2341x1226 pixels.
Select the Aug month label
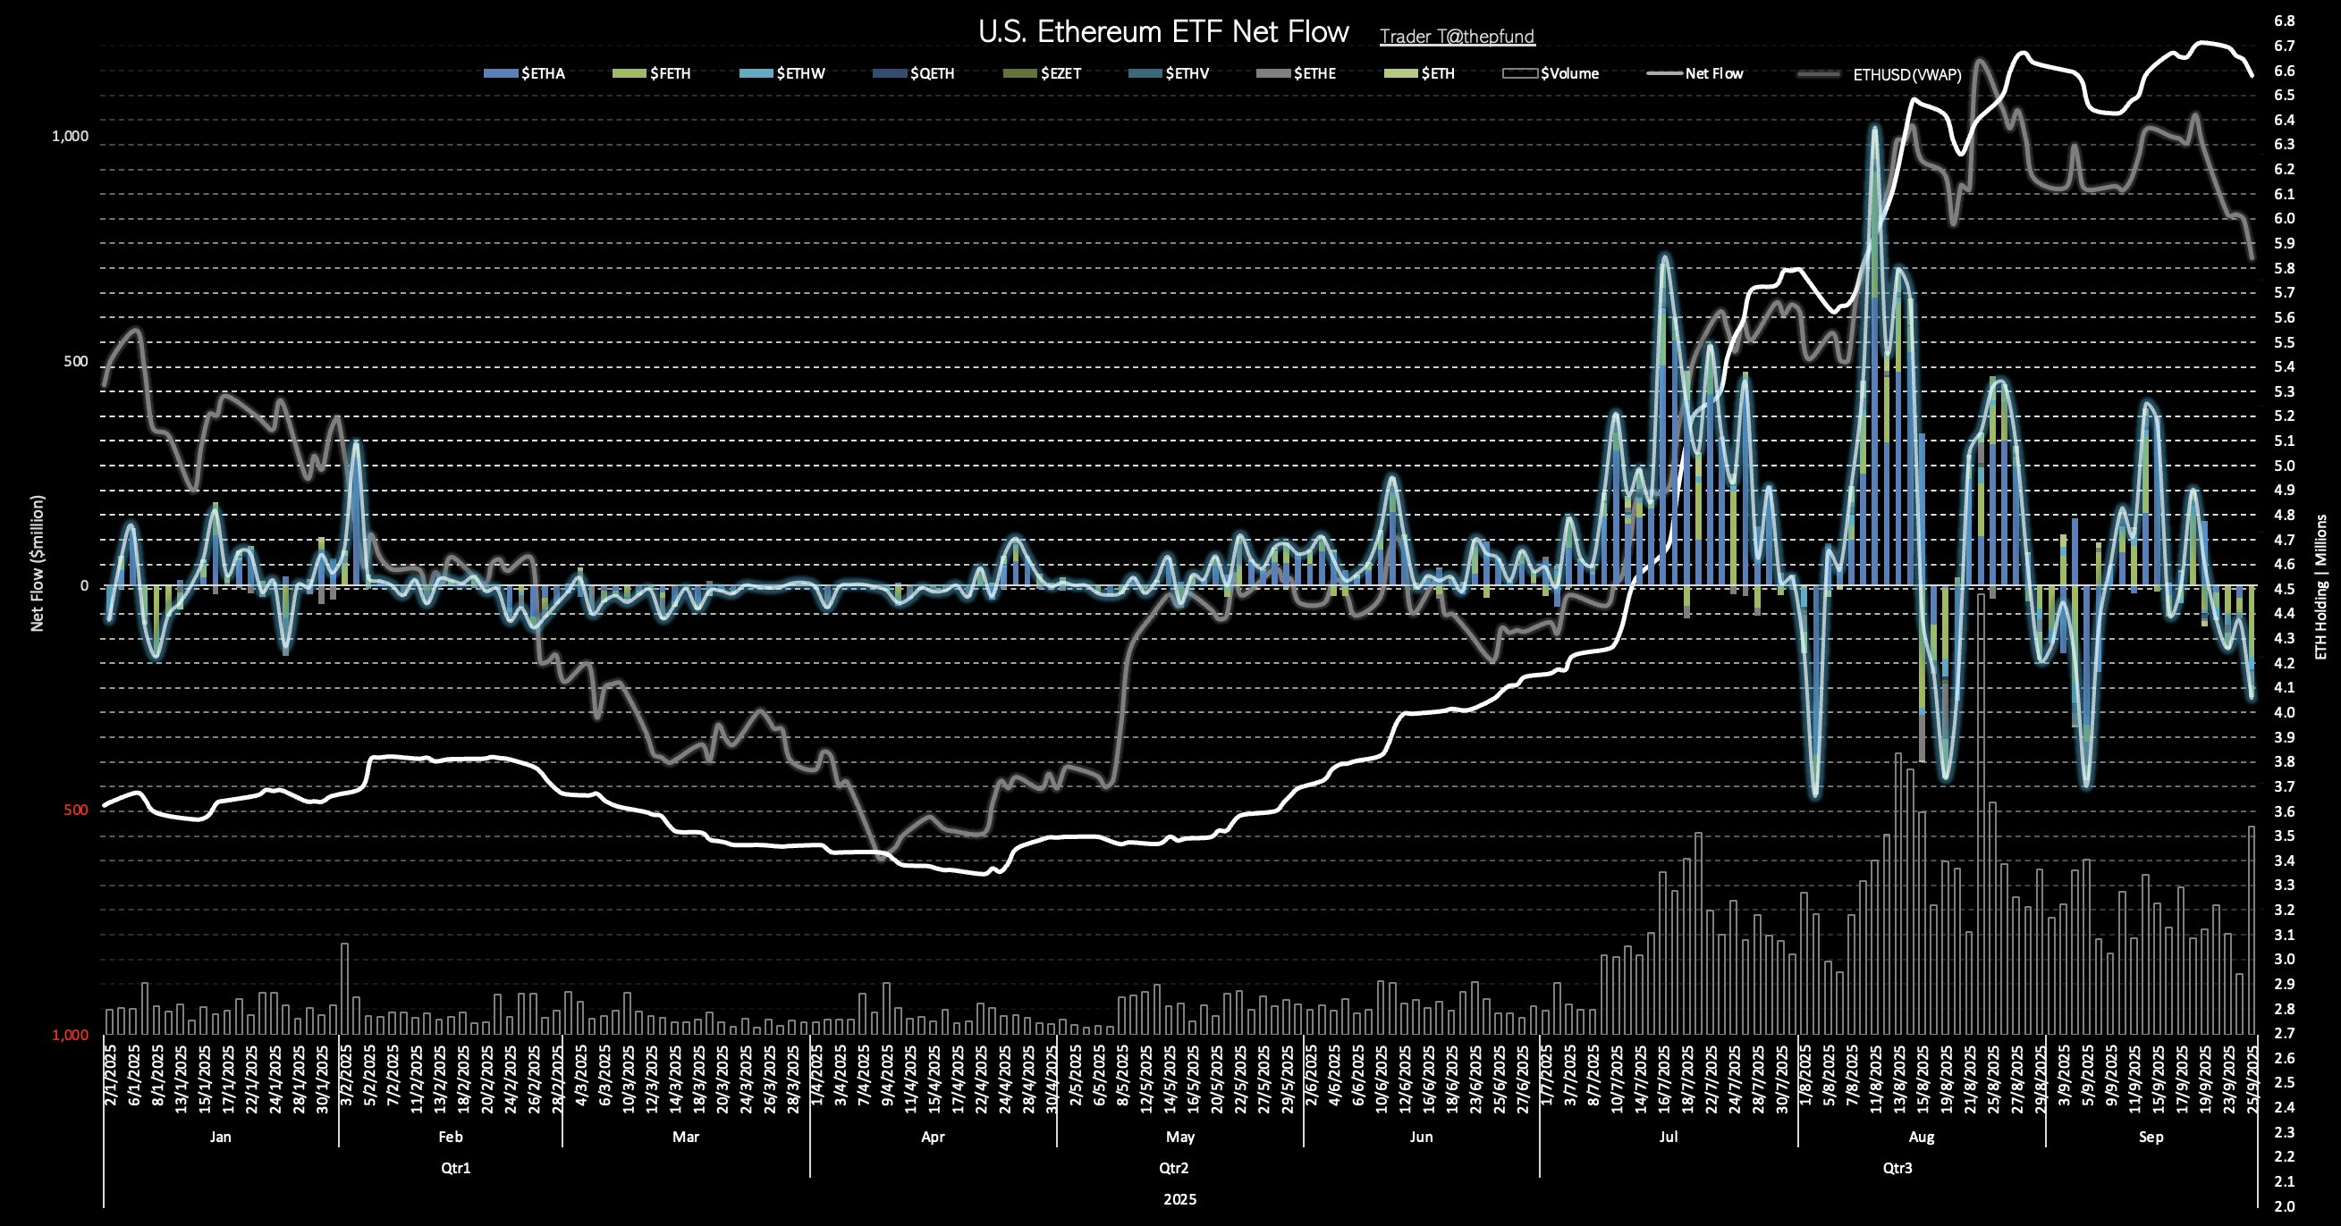coord(1921,1136)
